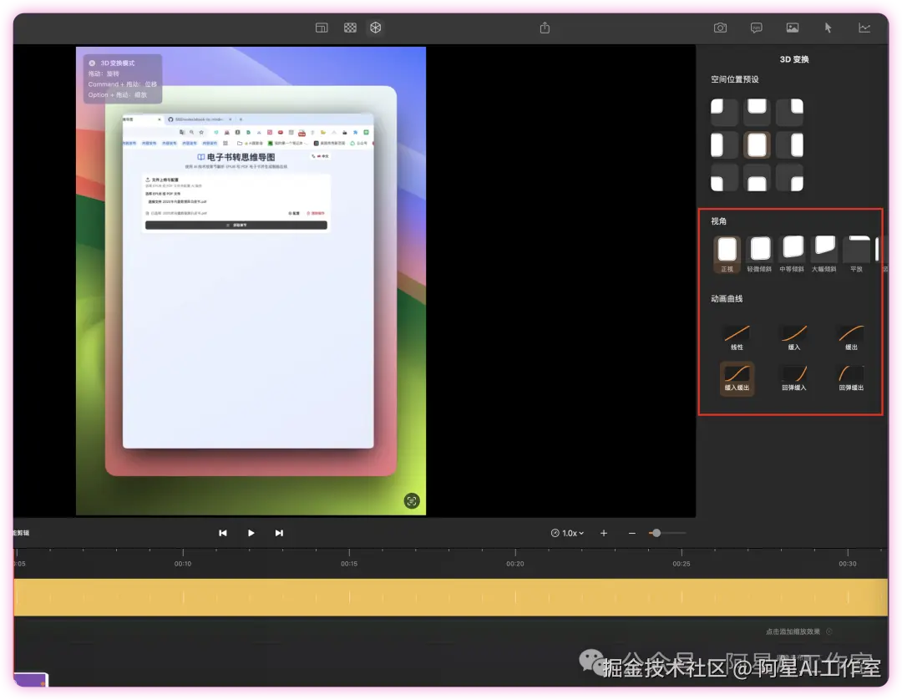Click the 00:20 mark on timeline ruler
The width and height of the screenshot is (902, 700).
click(514, 564)
